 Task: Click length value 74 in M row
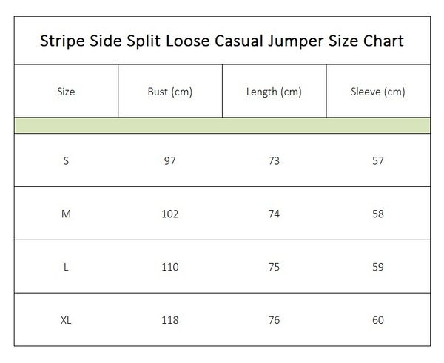point(274,214)
